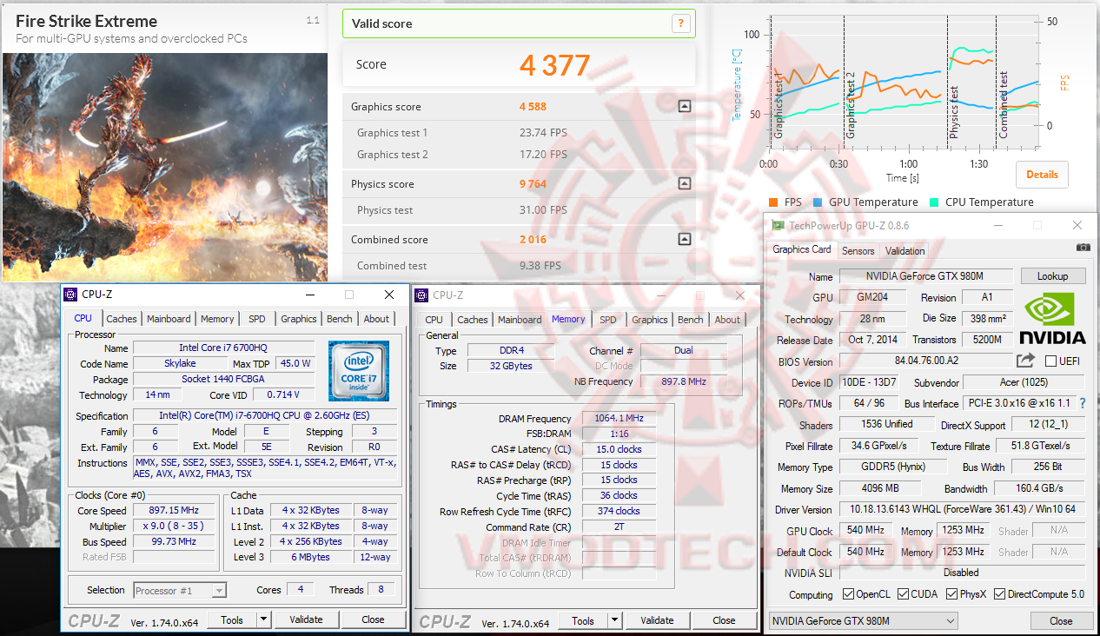
Task: Open Bench tab in left CPU-Z window
Action: [x=340, y=319]
